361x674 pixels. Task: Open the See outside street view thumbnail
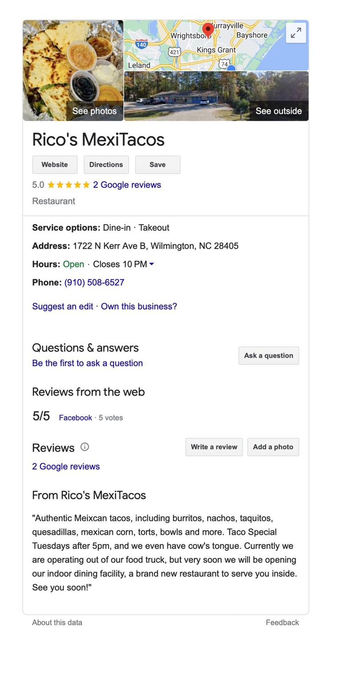216,96
